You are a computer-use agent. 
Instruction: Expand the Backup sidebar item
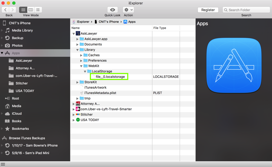click(2, 38)
